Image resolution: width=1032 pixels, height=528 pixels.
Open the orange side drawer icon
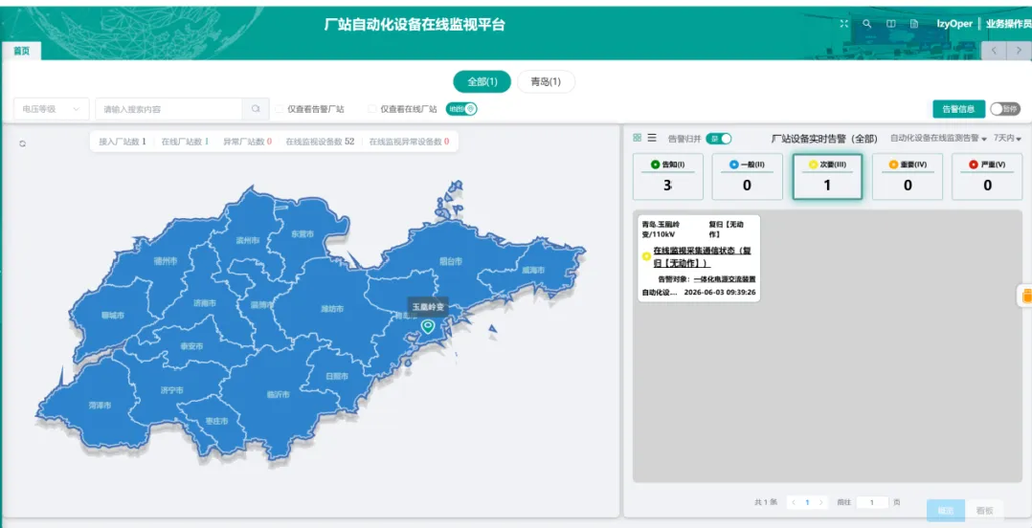point(1026,297)
